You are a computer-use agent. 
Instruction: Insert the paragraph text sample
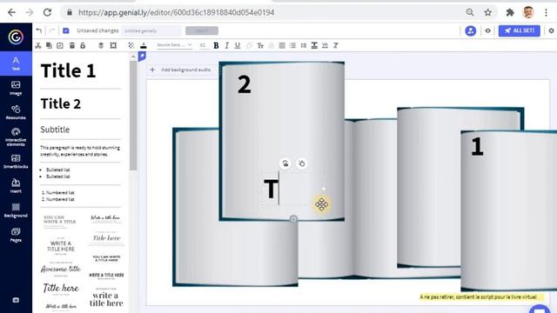[x=80, y=150]
